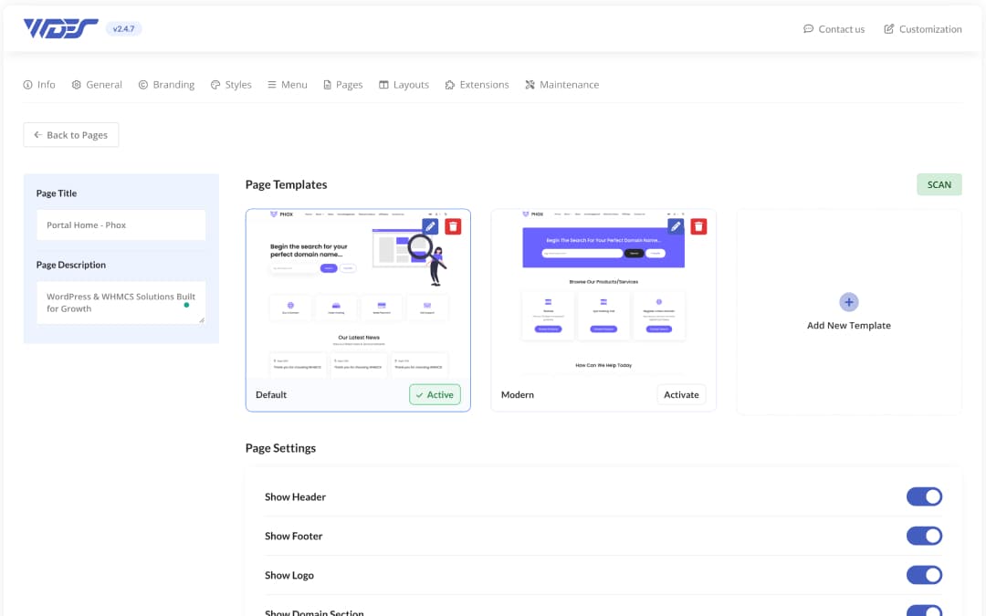986x616 pixels.
Task: Open the Customization link
Action: tap(922, 29)
